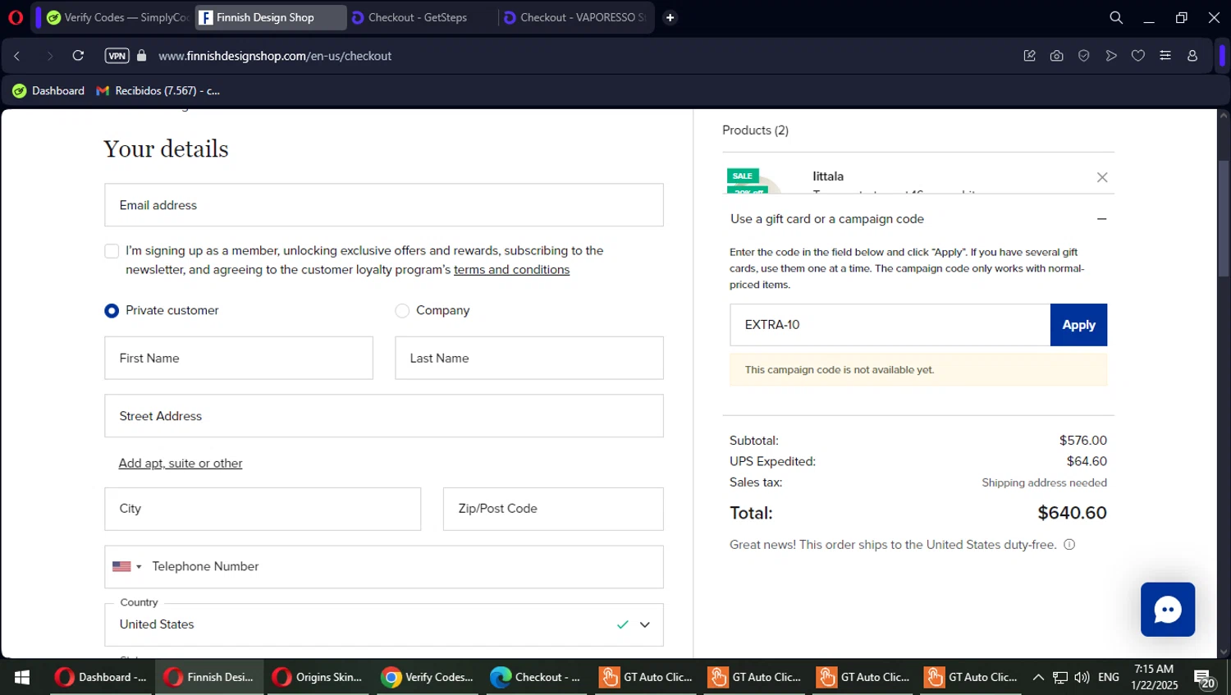The height and width of the screenshot is (695, 1231).
Task: Open the volume speaker tray icon
Action: [1082, 677]
